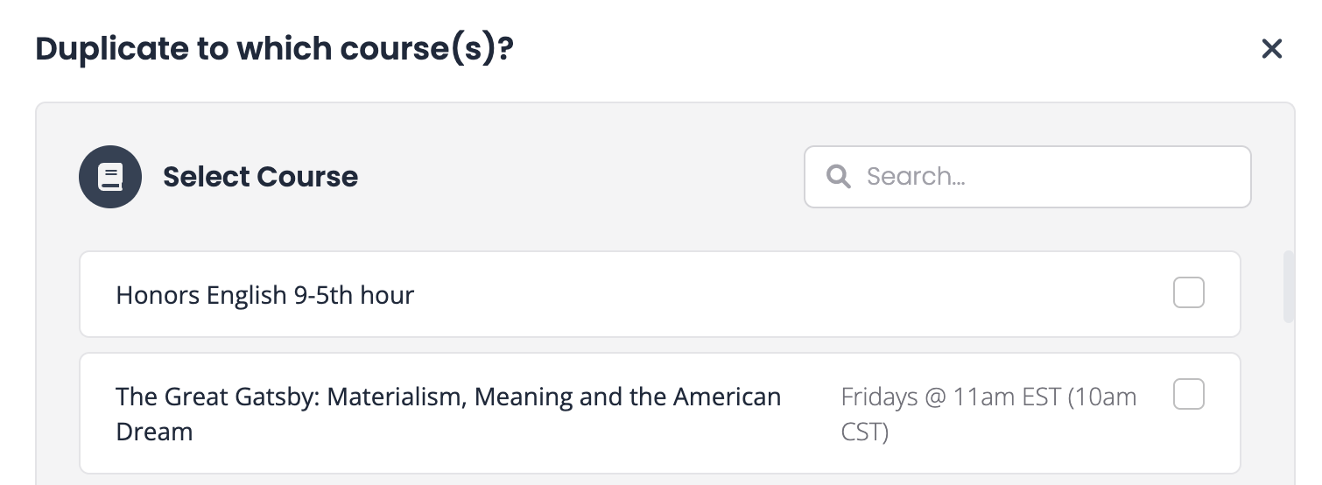Click the word Dream in the Gatsby row
Viewport: 1322px width, 485px height.
[154, 432]
